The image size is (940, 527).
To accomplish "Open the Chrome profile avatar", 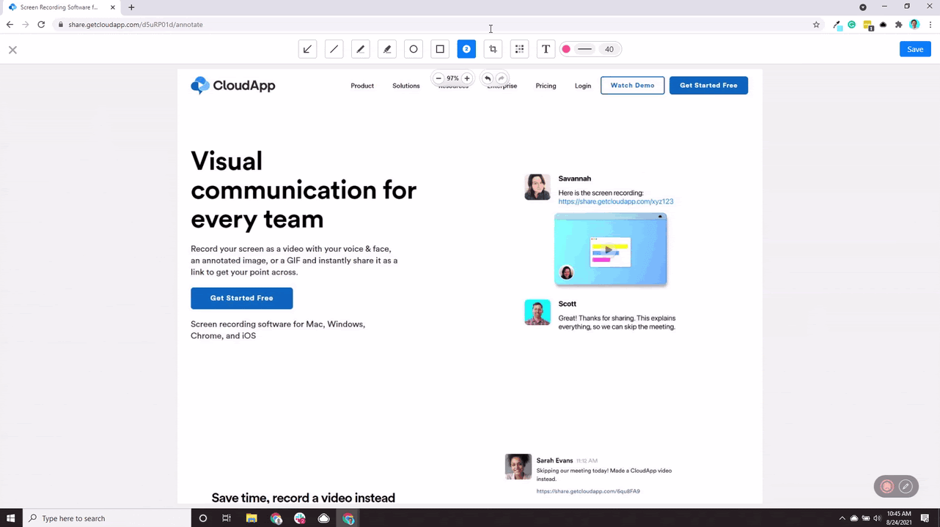I will (x=914, y=24).
